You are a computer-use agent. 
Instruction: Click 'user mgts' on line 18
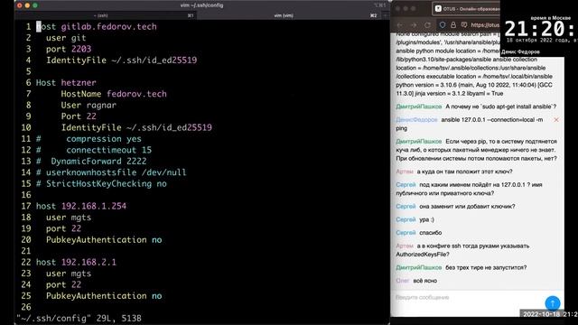pos(69,218)
